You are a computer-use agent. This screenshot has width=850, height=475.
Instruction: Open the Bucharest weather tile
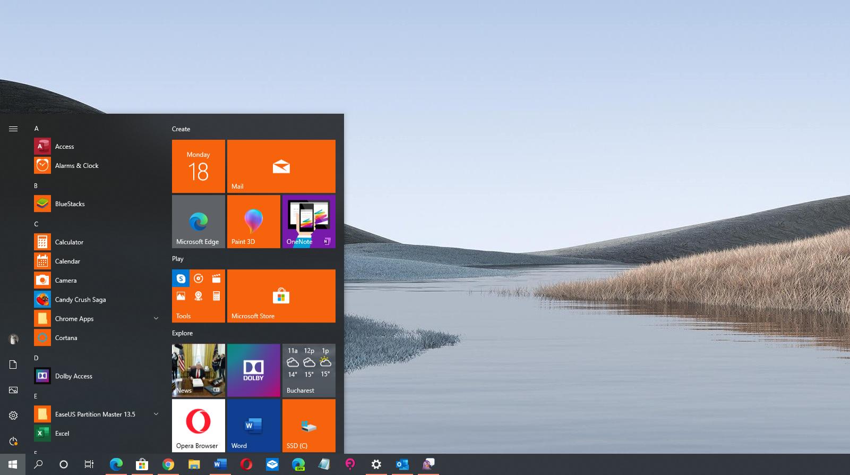[309, 370]
